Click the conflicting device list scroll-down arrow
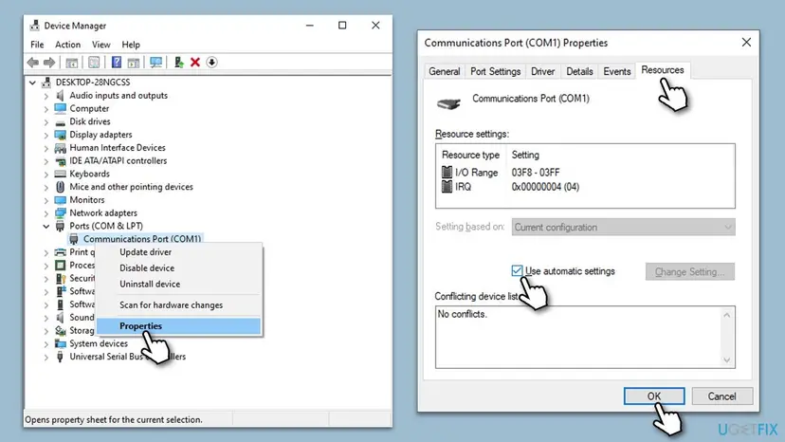This screenshot has height=442, width=785. 727,359
